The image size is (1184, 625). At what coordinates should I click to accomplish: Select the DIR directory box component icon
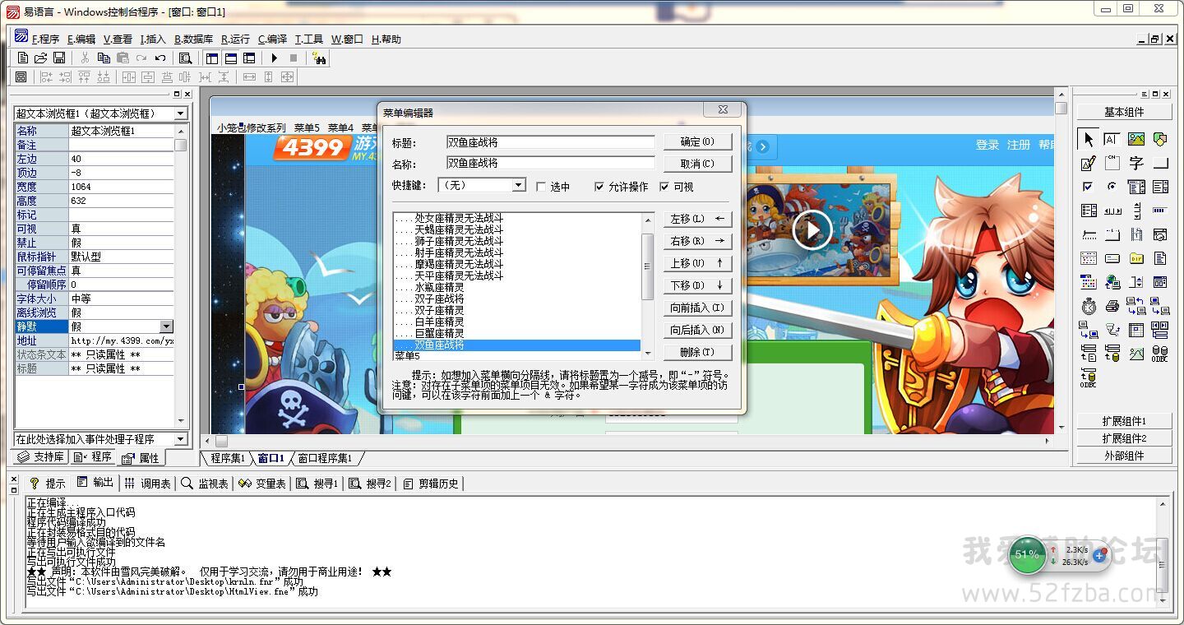coord(1136,258)
